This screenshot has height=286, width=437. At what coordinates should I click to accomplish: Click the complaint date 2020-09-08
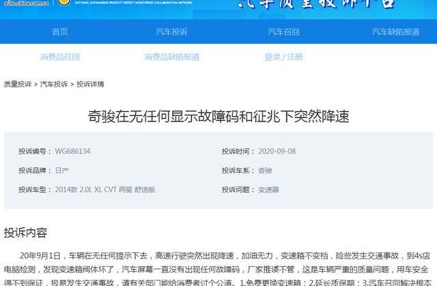click(x=277, y=152)
